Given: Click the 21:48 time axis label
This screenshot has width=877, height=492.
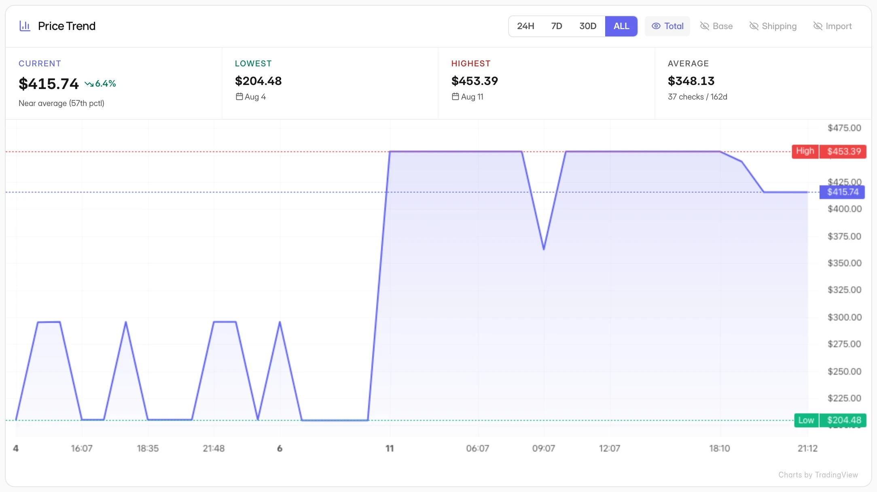Looking at the screenshot, I should coord(214,448).
